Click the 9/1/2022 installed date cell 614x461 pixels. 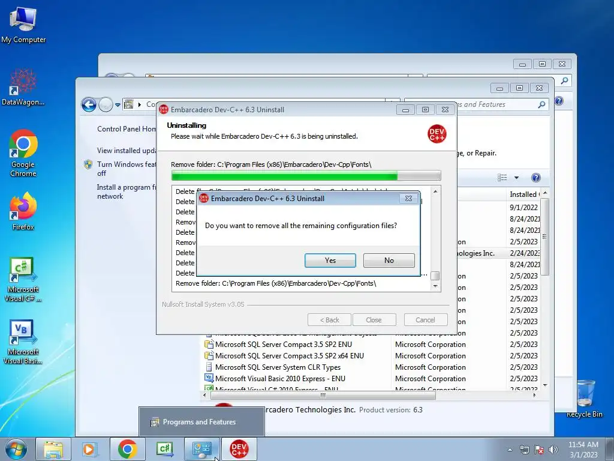[523, 207]
